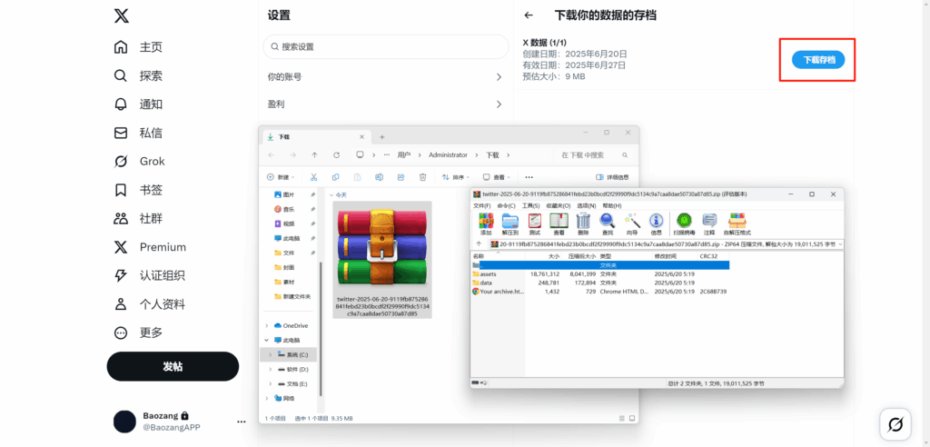Click the 搜索设置 search field
The width and height of the screenshot is (930, 447).
[385, 46]
